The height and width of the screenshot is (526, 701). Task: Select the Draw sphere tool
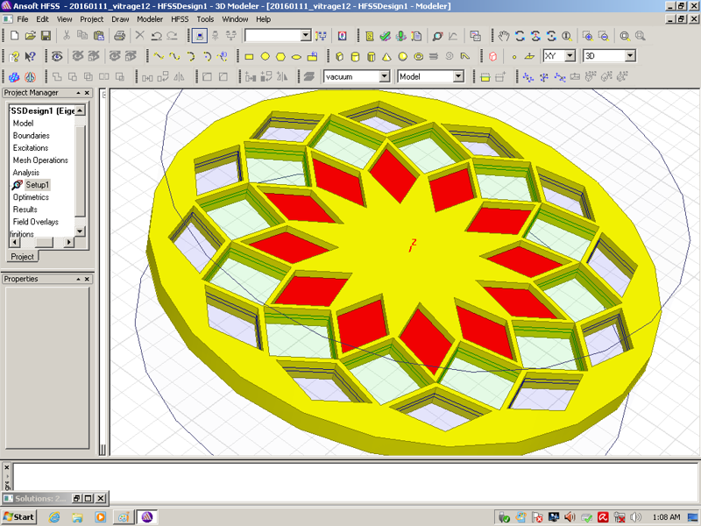403,56
